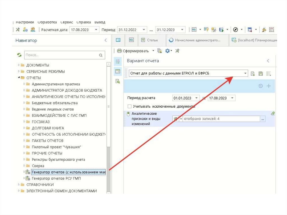The image size is (287, 215).
Task: Select the 'Аналитические признаки' radio button
Action: click(129, 114)
